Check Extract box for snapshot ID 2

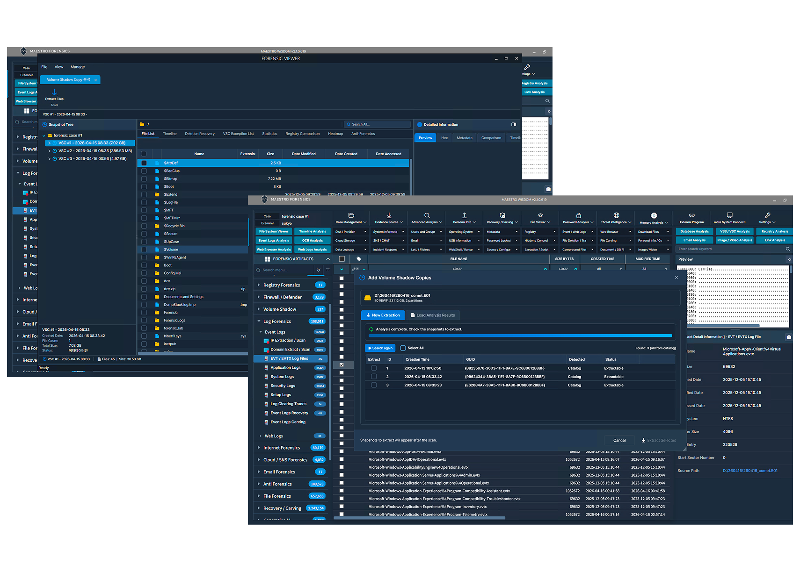click(x=374, y=377)
